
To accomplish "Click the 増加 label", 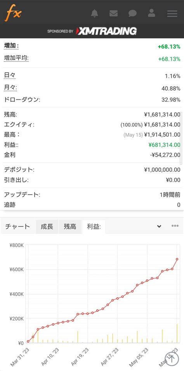I will pos(11,46).
